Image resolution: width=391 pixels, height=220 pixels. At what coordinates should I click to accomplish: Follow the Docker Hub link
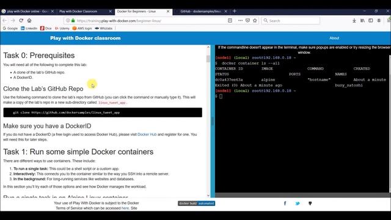(147, 134)
